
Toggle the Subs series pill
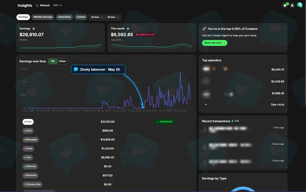28,131
